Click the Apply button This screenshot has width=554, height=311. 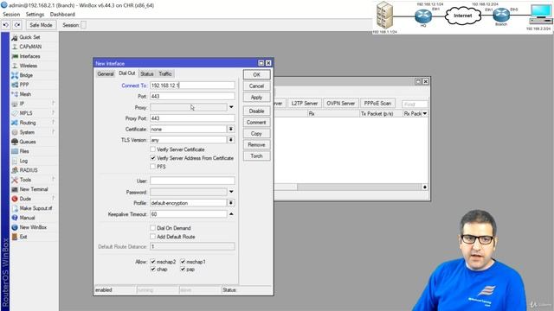(256, 98)
